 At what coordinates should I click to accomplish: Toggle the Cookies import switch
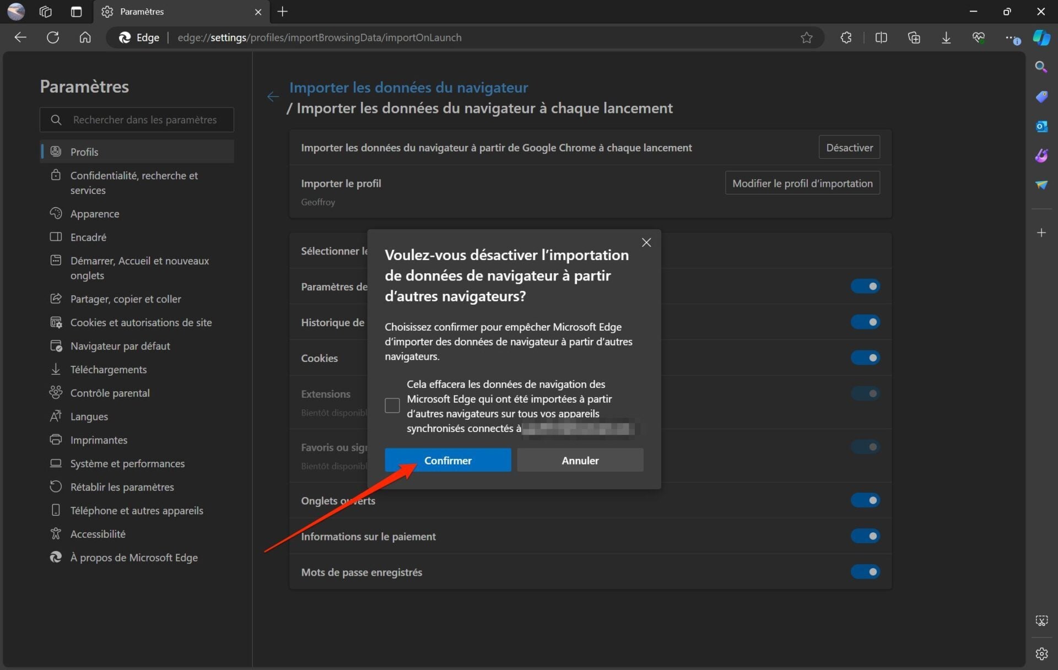point(865,358)
